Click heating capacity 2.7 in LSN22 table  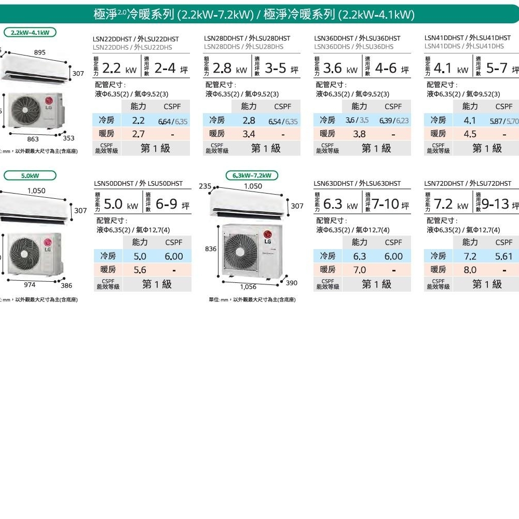tap(139, 134)
